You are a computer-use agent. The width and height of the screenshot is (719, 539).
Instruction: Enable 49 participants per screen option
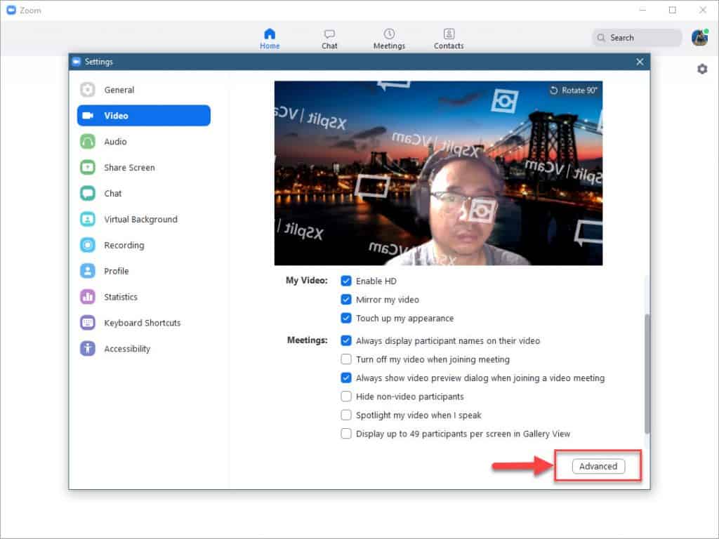click(346, 434)
